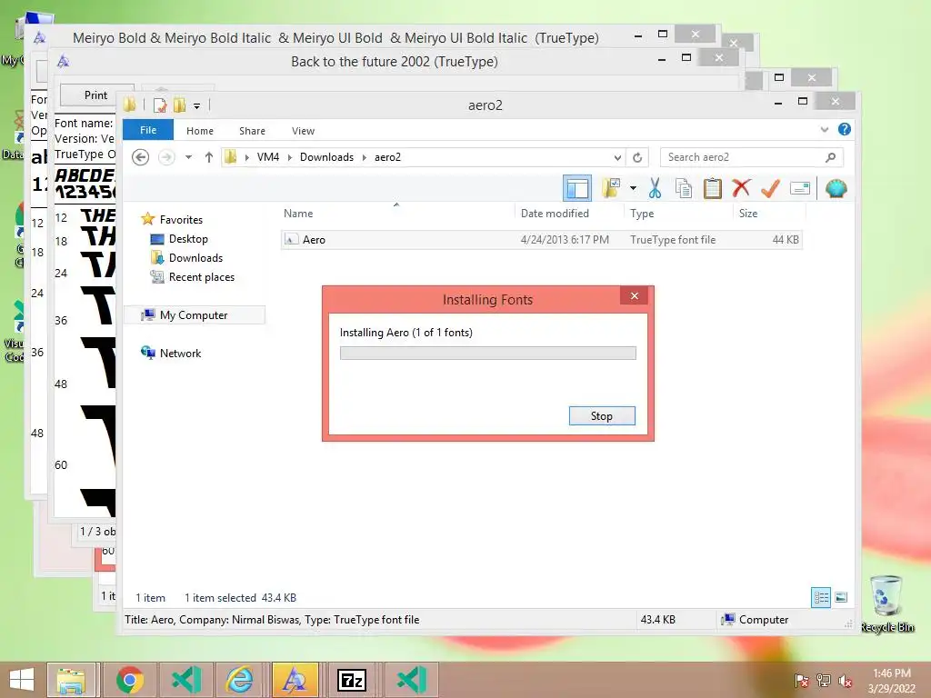Click the network tray icon
The width and height of the screenshot is (931, 698).
coord(824,681)
